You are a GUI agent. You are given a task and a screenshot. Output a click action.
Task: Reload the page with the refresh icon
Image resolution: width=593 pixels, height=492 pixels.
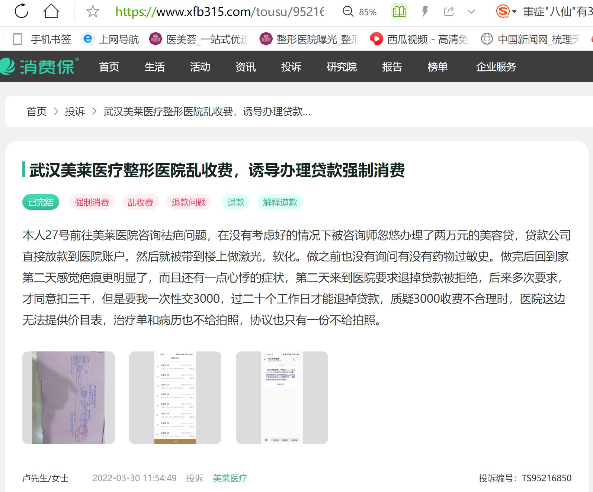(22, 11)
